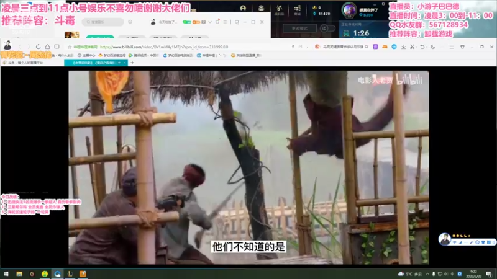Image resolution: width=497 pixels, height=279 pixels.
Task: Open the browser hamburger menu
Action: click(452, 47)
